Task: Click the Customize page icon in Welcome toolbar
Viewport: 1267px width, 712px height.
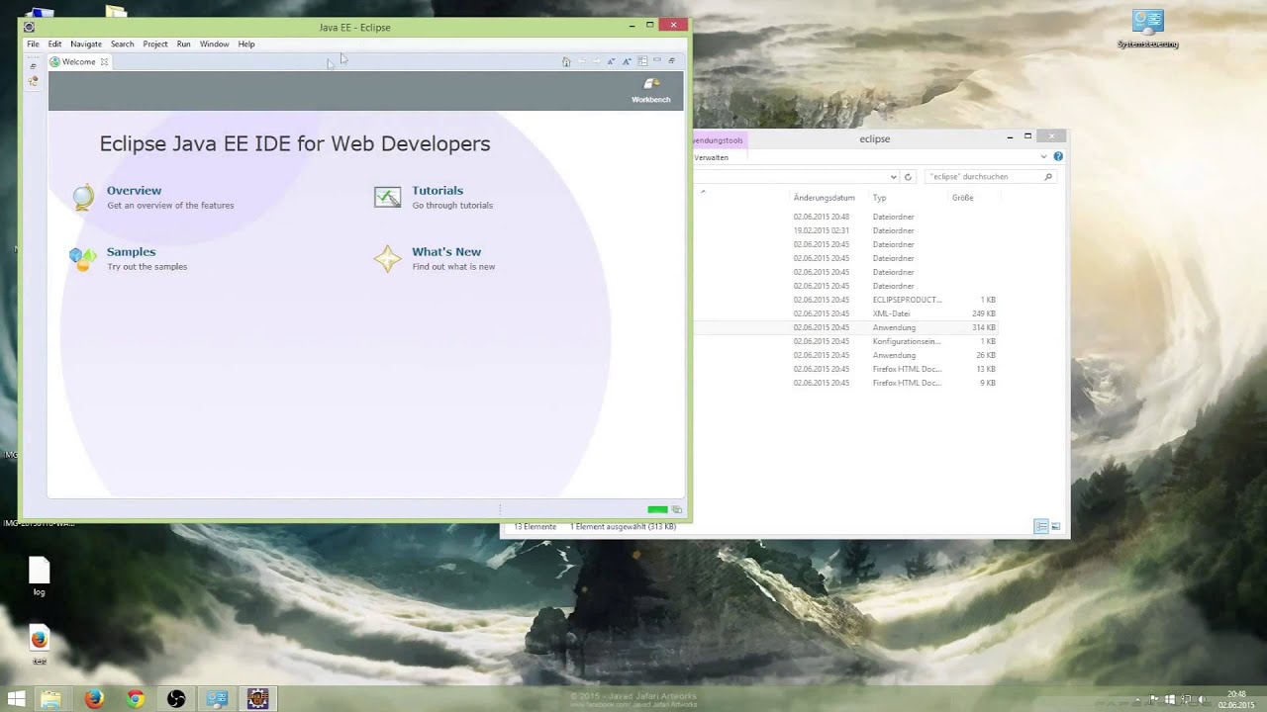Action: click(641, 61)
